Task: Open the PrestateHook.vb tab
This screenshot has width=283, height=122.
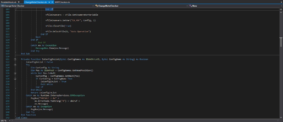Action: click(8, 2)
